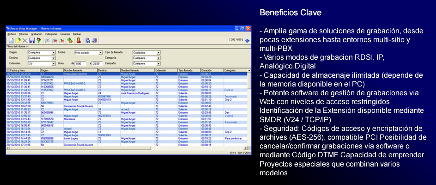The height and width of the screenshot is (185, 436).
Task: Open the Fecha dropdown showing Mes pasado
Action: pos(100,52)
